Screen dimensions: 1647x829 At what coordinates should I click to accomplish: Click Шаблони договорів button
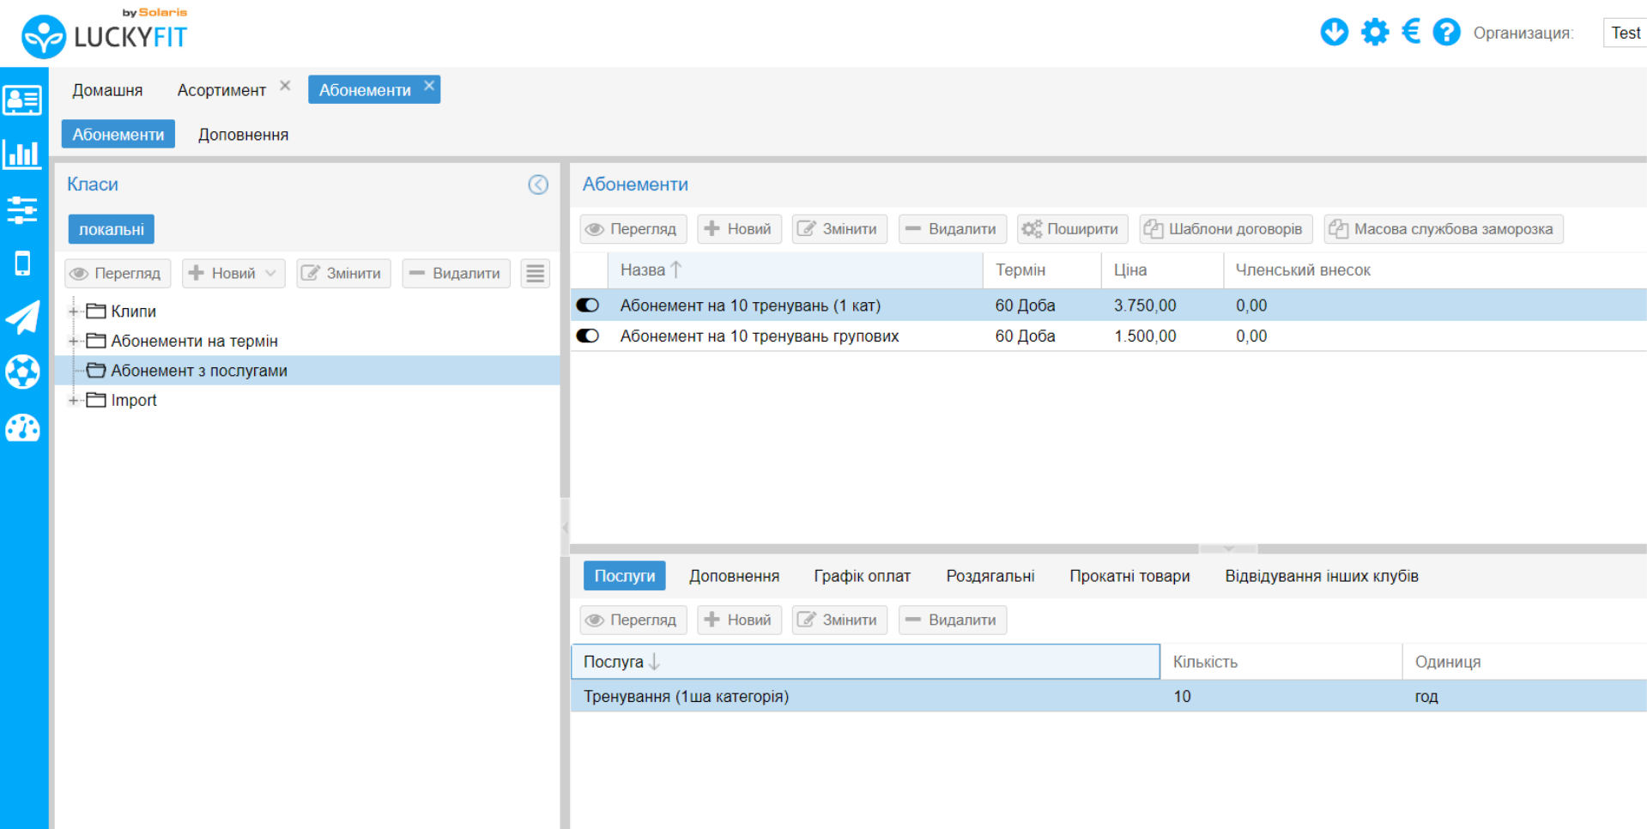(x=1226, y=229)
